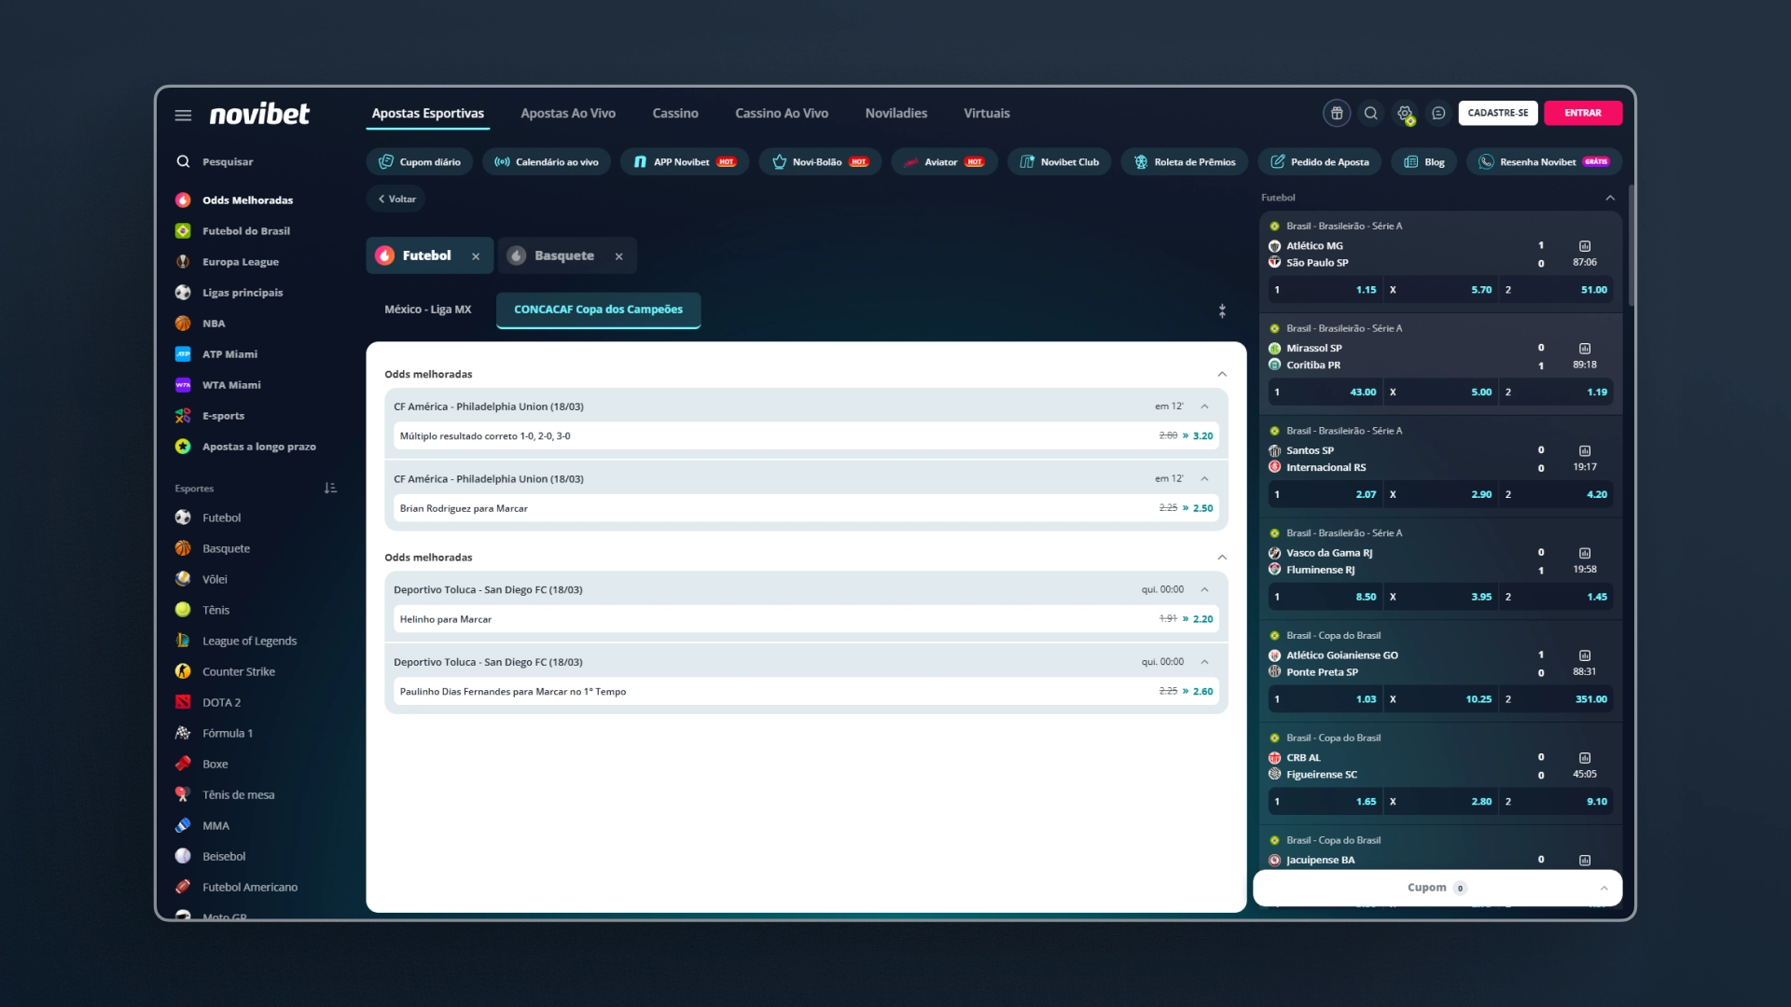Select Brian Rodriguez para Marcar 2.50 odds
1791x1007 pixels.
click(x=1202, y=508)
